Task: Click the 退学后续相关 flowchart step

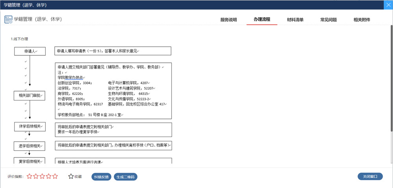Action: tap(30, 146)
